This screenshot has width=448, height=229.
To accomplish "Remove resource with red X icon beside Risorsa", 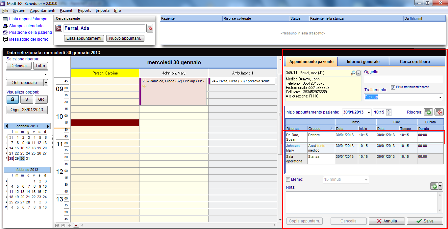I will [439, 112].
